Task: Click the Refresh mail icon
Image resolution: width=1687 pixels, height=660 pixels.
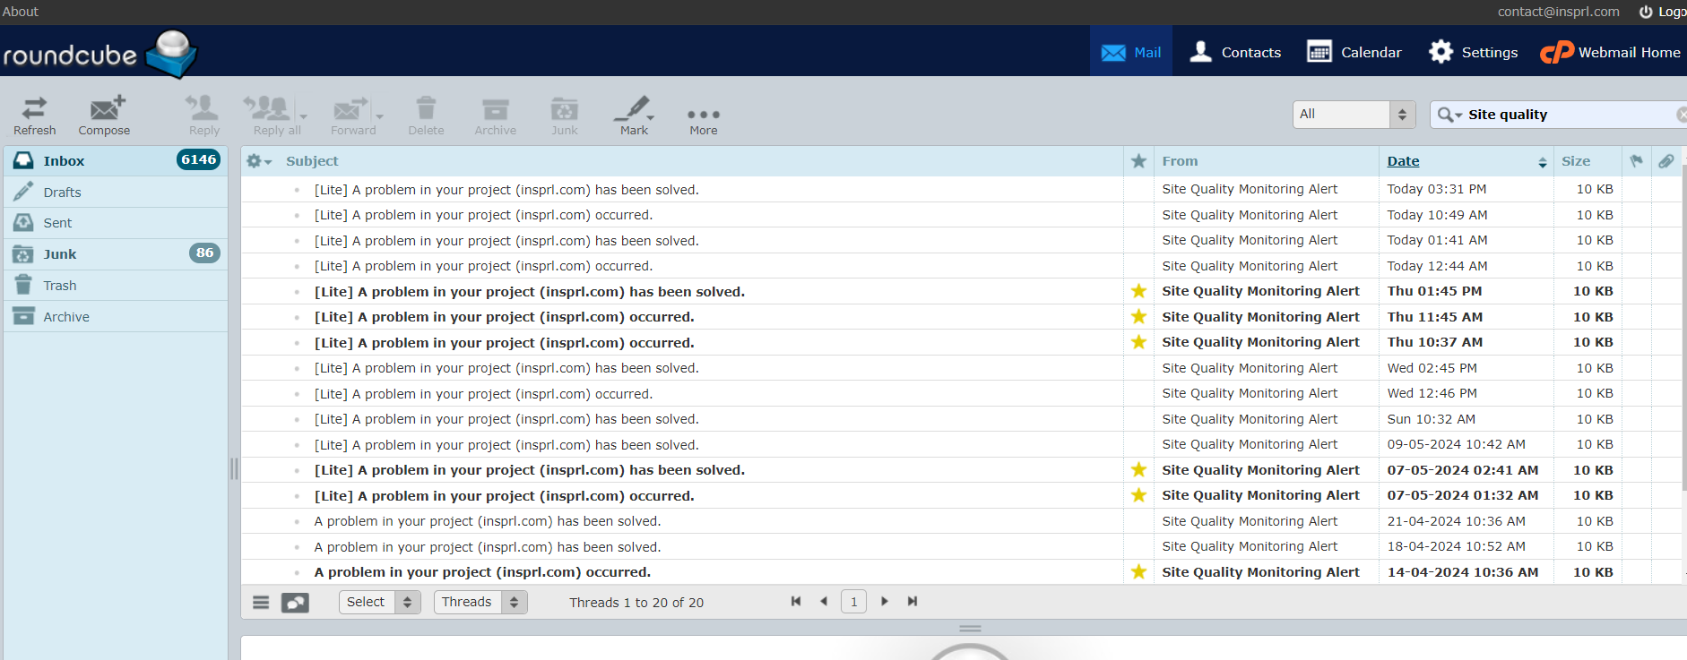Action: (x=34, y=116)
